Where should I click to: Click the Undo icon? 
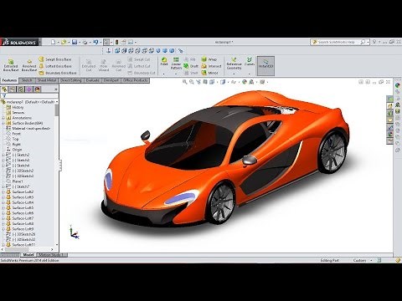click(x=95, y=42)
